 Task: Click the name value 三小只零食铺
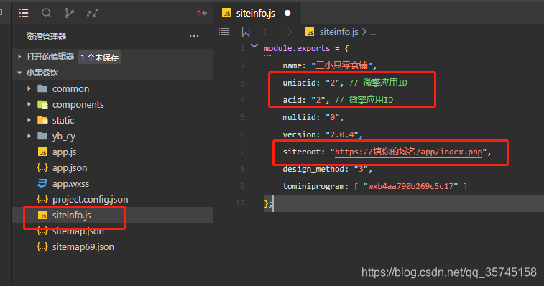pyautogui.click(x=341, y=65)
